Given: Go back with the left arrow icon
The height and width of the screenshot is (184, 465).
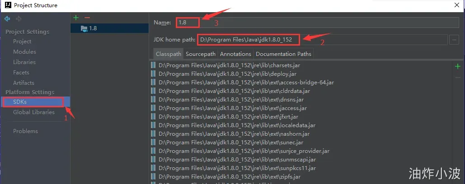Looking at the screenshot, I should [7, 19].
